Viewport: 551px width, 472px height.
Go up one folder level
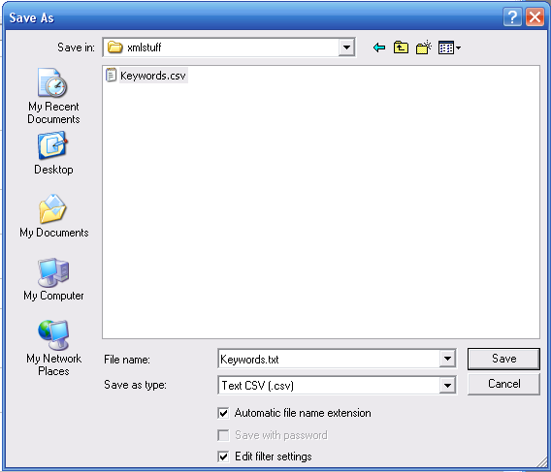(x=401, y=47)
